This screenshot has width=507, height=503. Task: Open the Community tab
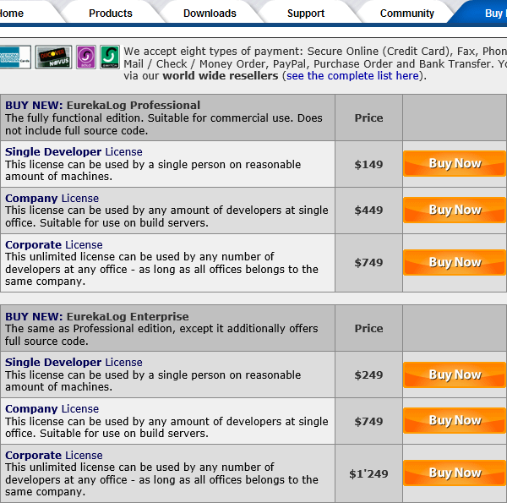[x=406, y=14]
